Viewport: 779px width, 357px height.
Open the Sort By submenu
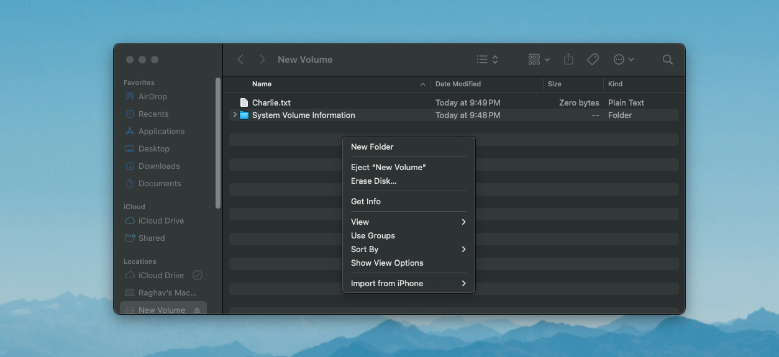[x=409, y=249]
